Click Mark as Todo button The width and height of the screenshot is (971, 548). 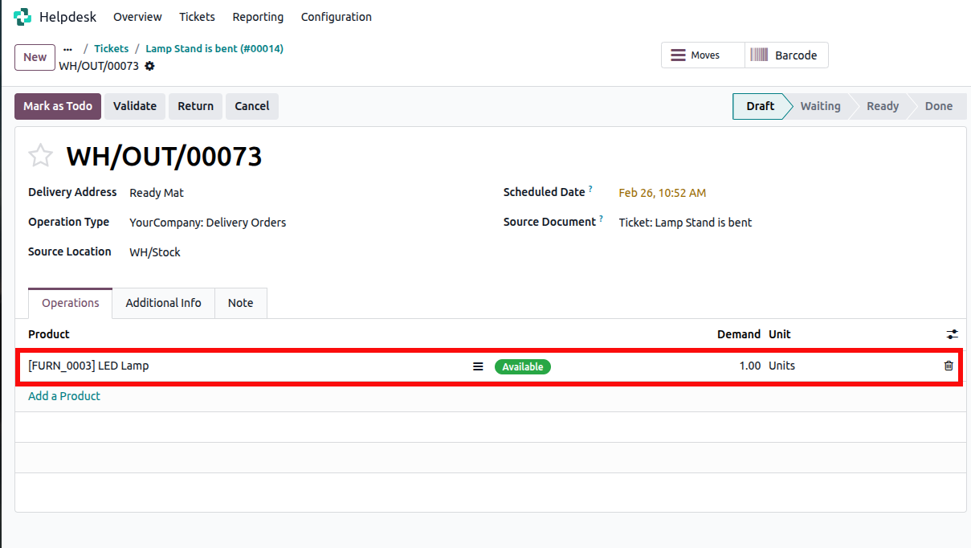pyautogui.click(x=58, y=106)
